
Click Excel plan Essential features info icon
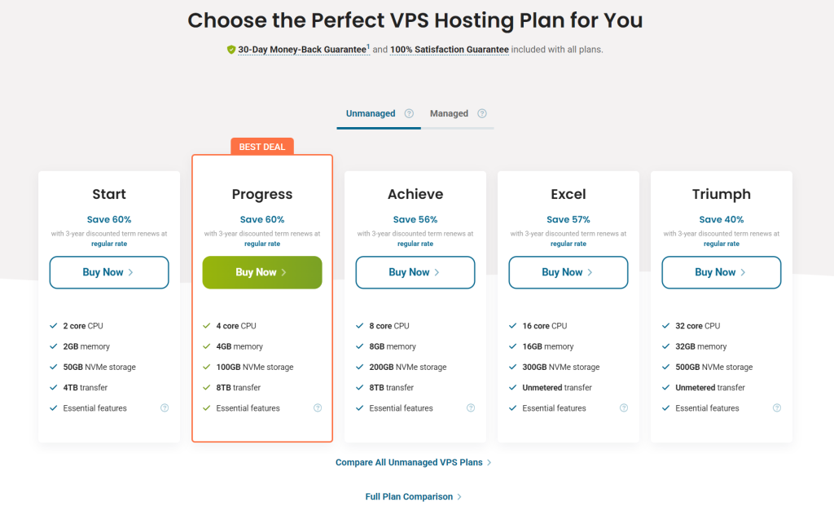(x=624, y=408)
